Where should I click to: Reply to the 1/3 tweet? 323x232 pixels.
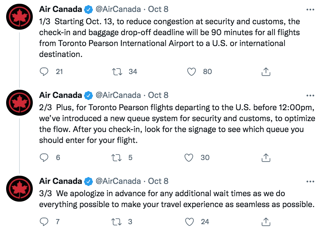(x=44, y=72)
